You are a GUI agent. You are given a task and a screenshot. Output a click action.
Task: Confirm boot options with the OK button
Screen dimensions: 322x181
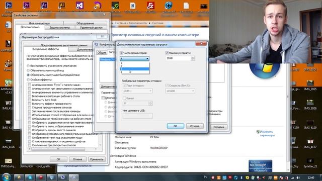coord(176,126)
